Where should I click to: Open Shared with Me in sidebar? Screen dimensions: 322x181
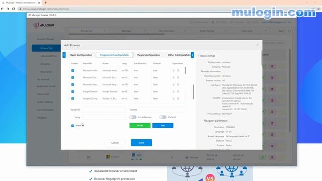(49, 56)
